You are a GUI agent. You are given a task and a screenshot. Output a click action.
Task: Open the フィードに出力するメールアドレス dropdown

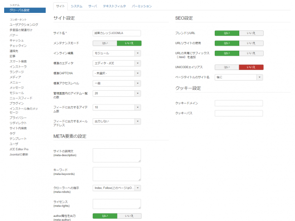point(117,122)
